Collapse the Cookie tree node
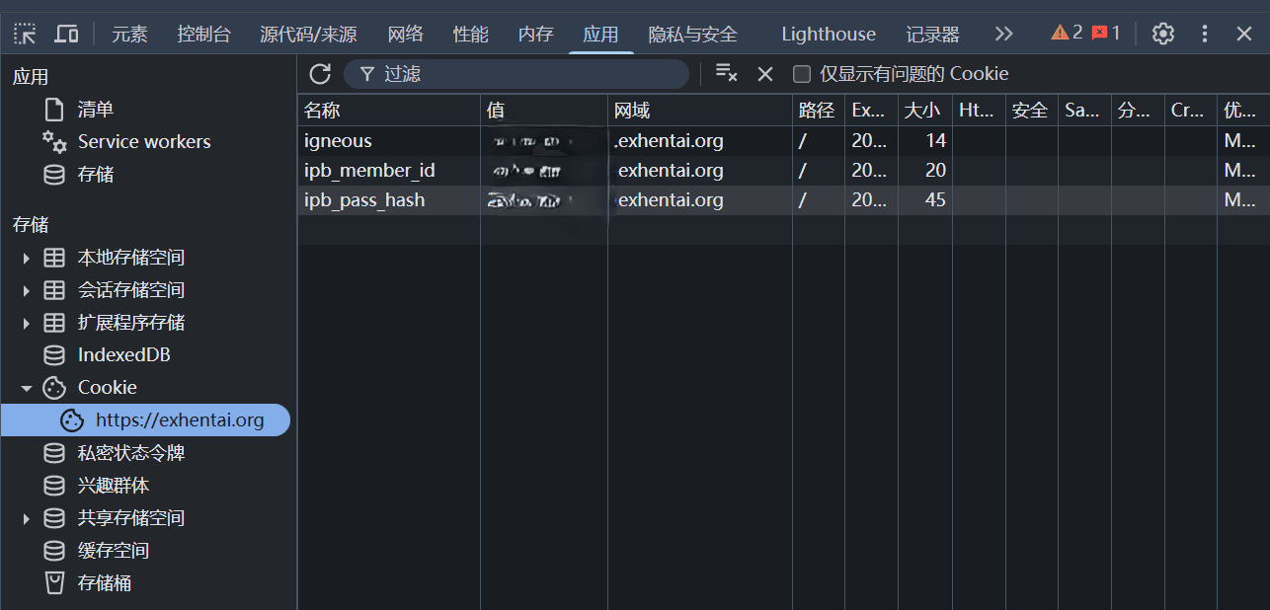Image resolution: width=1270 pixels, height=610 pixels. [27, 389]
